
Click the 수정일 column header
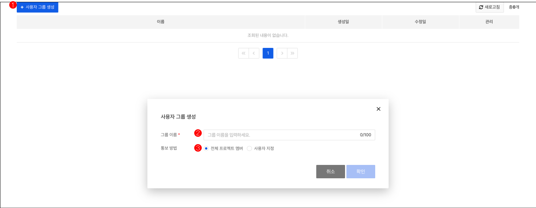click(x=421, y=22)
